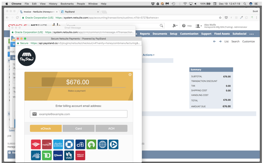
Task: Click AMOUNT DUE 676.00 in Summary
Action: (211, 106)
